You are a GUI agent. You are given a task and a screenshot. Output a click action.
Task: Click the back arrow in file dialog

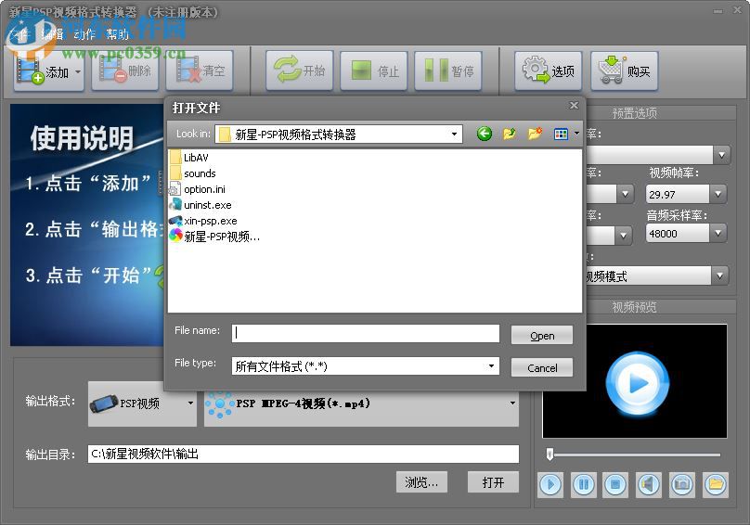[485, 134]
